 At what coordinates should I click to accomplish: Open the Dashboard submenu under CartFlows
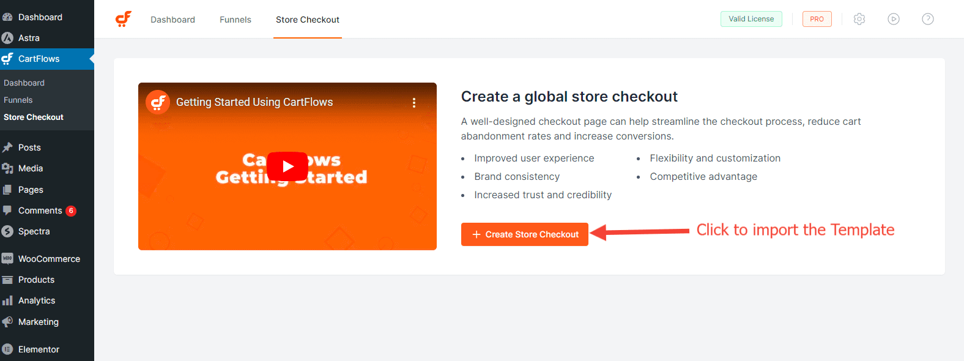click(24, 83)
